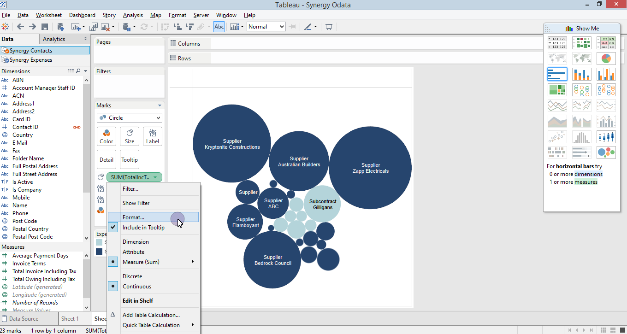
Task: Open the show/hide cards chart icon
Action: click(x=235, y=27)
